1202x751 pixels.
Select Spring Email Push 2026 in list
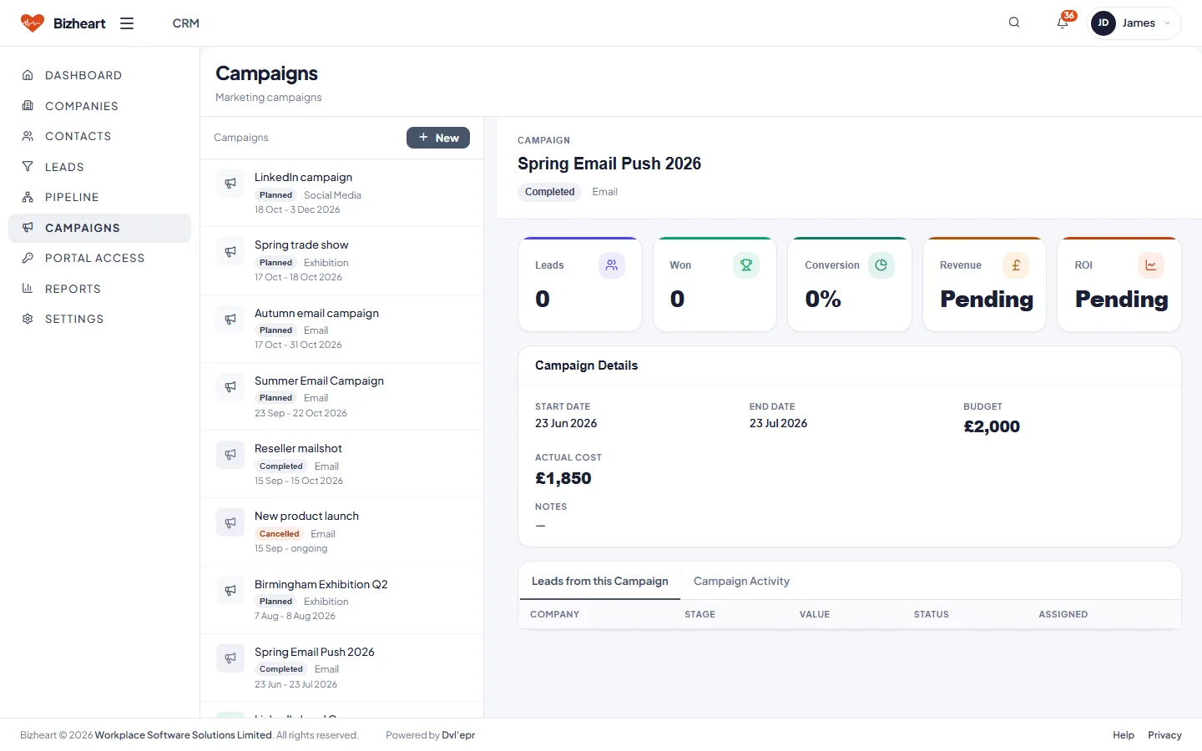(x=341, y=668)
